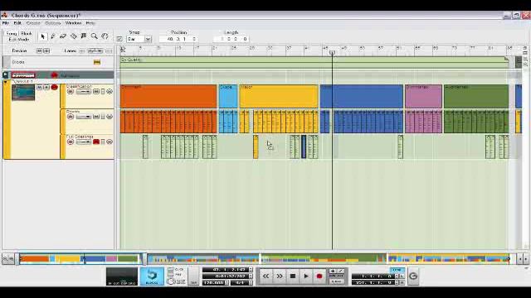Click the transport Rewind button
This screenshot has width=531, height=298.
(x=265, y=276)
